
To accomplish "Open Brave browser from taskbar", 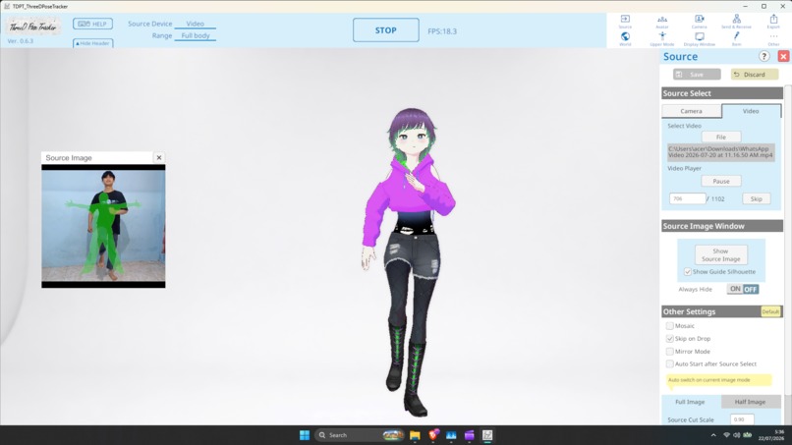I will [433, 435].
